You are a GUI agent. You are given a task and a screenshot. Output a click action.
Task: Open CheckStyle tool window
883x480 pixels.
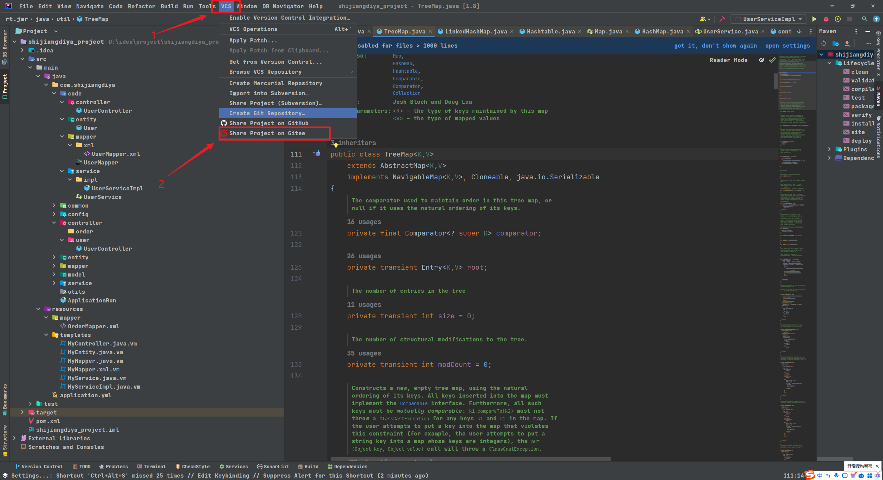tap(192, 467)
